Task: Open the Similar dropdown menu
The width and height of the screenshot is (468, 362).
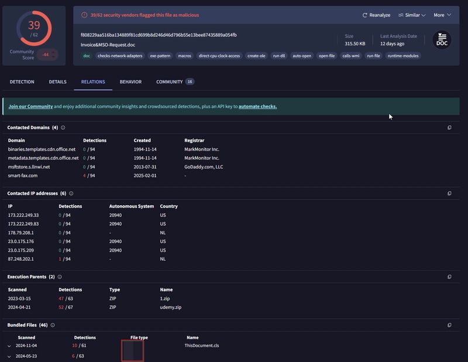Action: (412, 15)
